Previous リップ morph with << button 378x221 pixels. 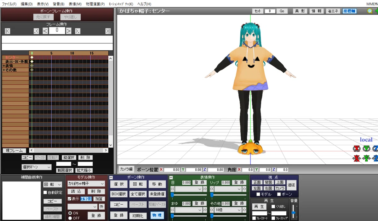pyautogui.click(x=212, y=189)
